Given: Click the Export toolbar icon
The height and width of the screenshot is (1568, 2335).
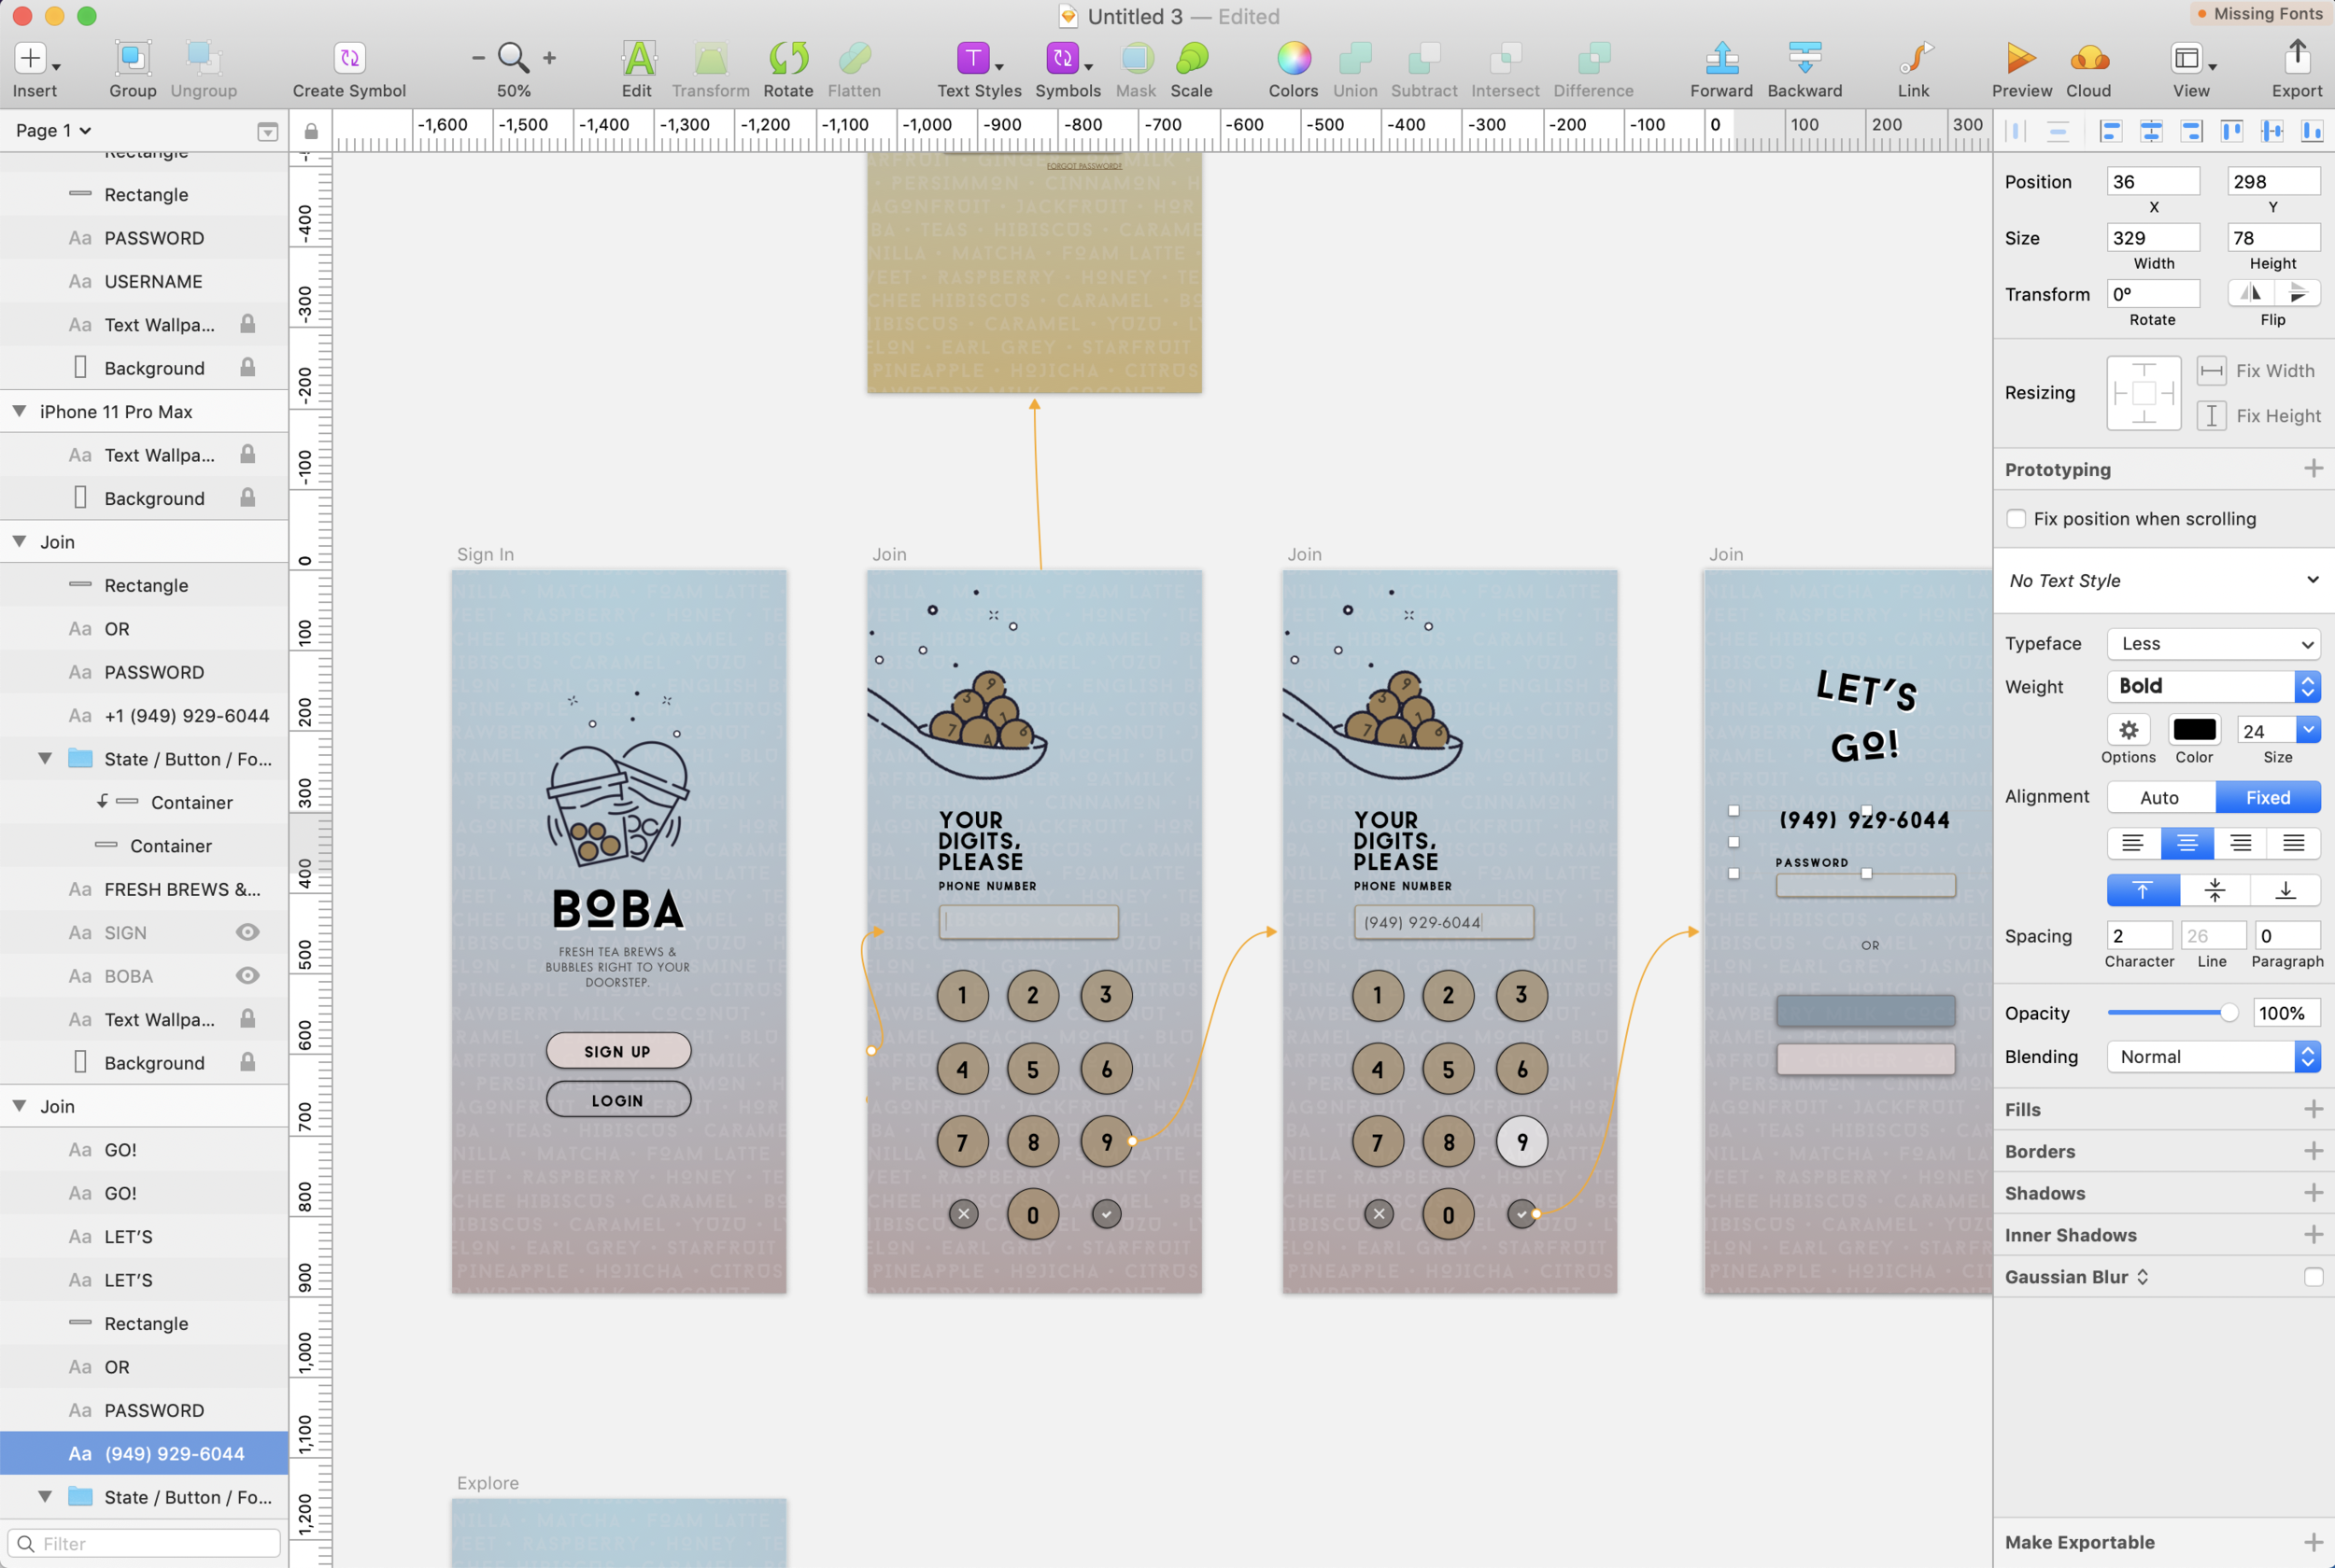Looking at the screenshot, I should (2297, 57).
